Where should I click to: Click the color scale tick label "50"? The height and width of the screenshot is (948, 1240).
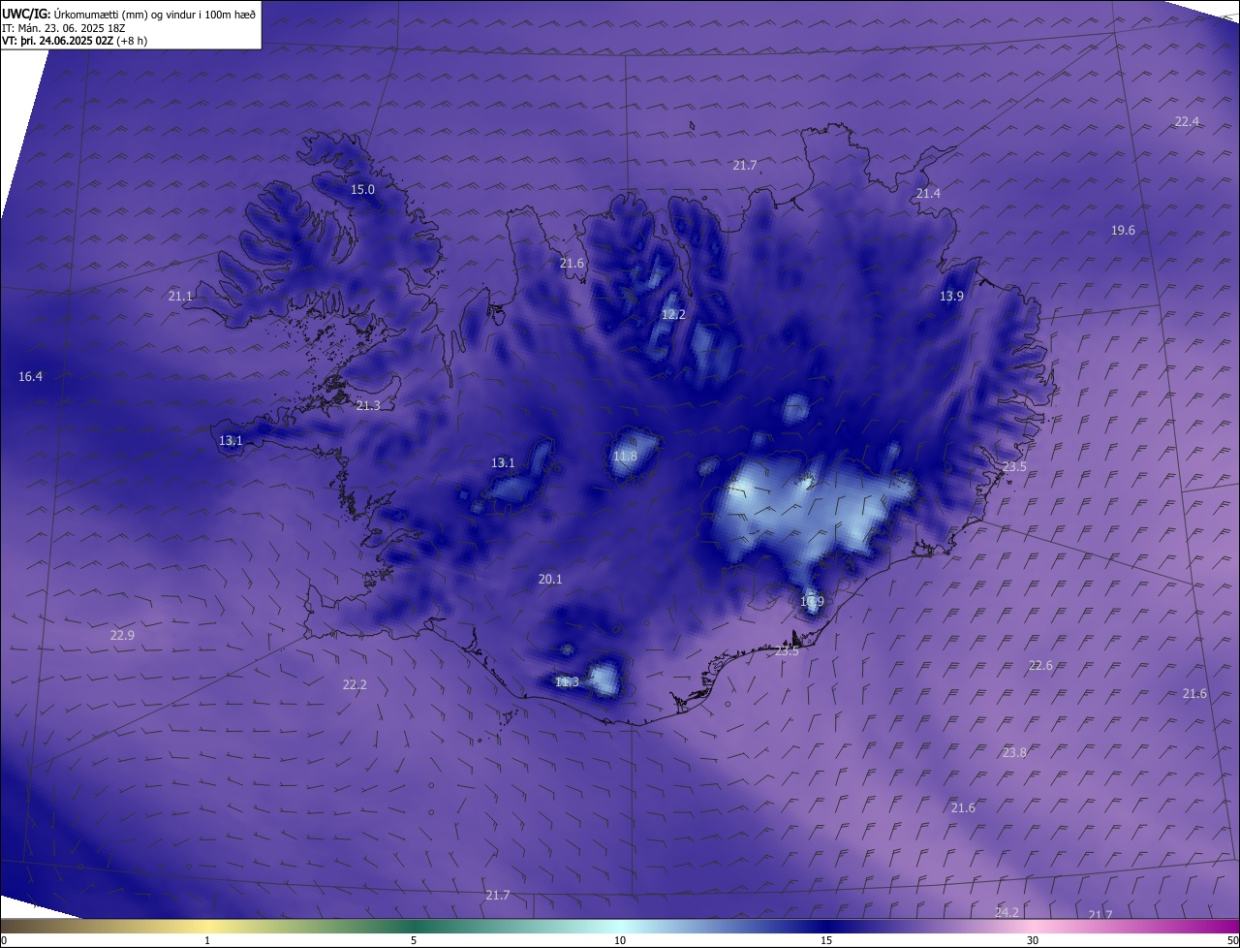pos(1232,940)
